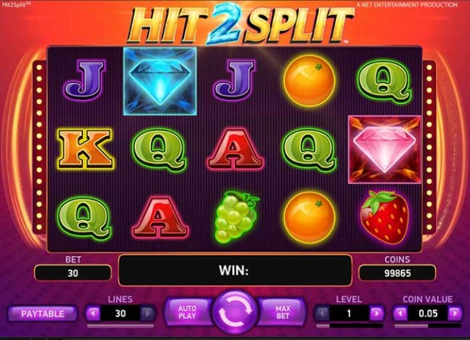The height and width of the screenshot is (340, 470).
Task: Decrease the number of lines
Action: [93, 313]
